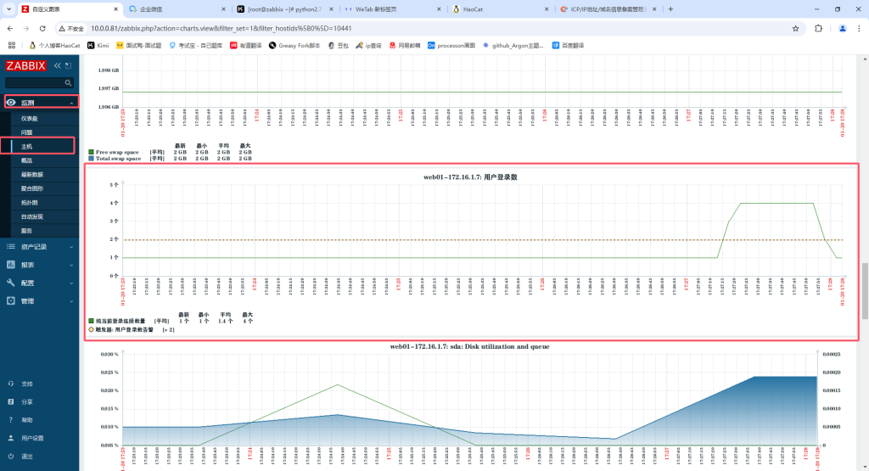Click the search magnifier icon in sidebar
Image resolution: width=869 pixels, height=471 pixels.
click(69, 83)
